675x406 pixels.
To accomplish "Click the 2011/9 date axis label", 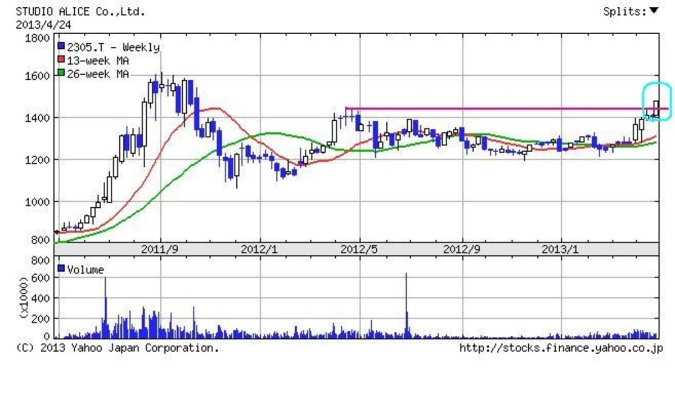I will tap(160, 248).
